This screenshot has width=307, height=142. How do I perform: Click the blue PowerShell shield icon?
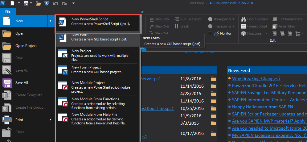47,3
